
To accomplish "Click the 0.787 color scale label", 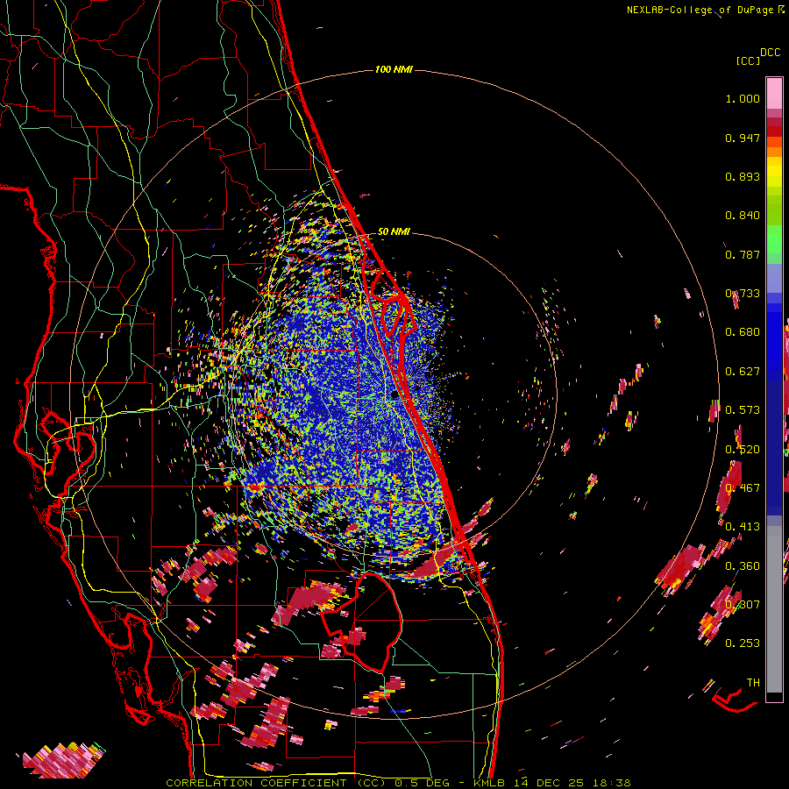I will [x=743, y=254].
